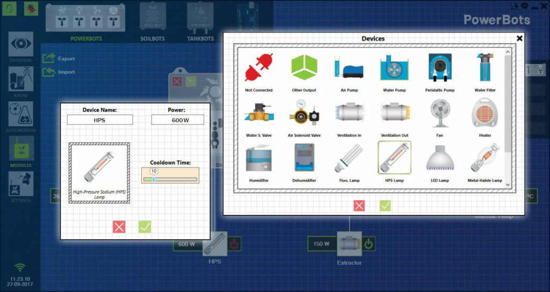This screenshot has width=550, height=292.
Task: Open the Settings sidebar section
Action: pyautogui.click(x=21, y=184)
